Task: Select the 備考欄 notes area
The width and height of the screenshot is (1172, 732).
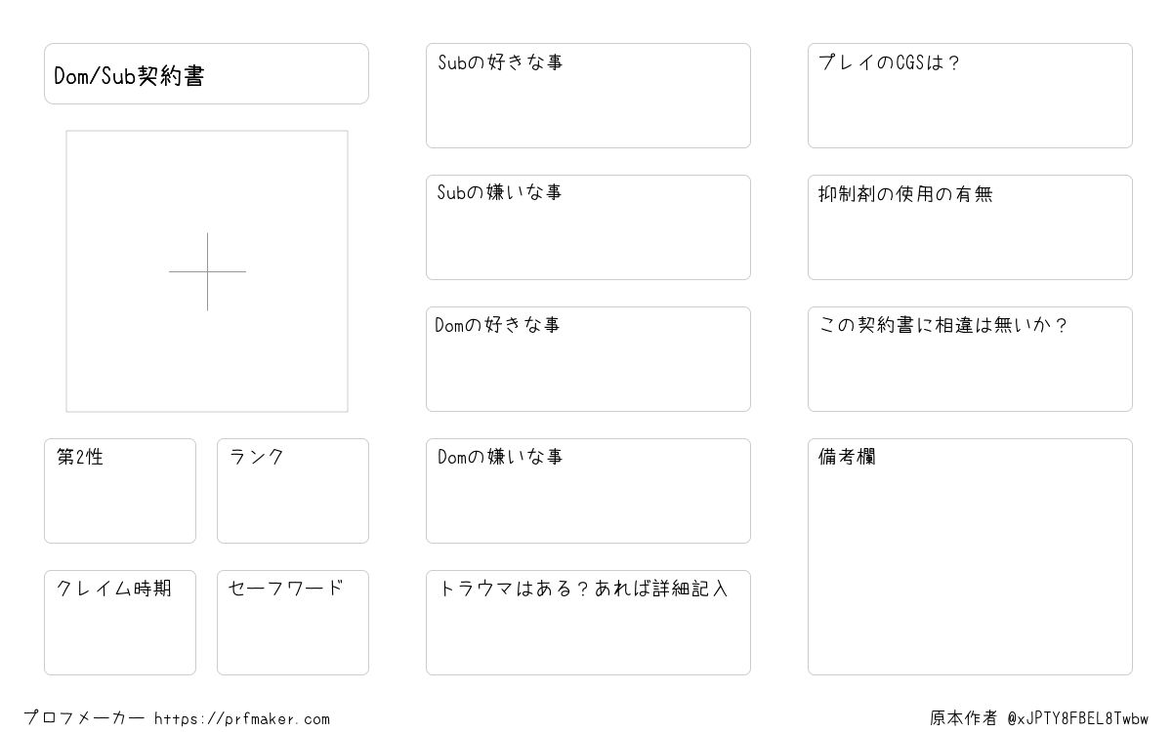Action: [970, 556]
